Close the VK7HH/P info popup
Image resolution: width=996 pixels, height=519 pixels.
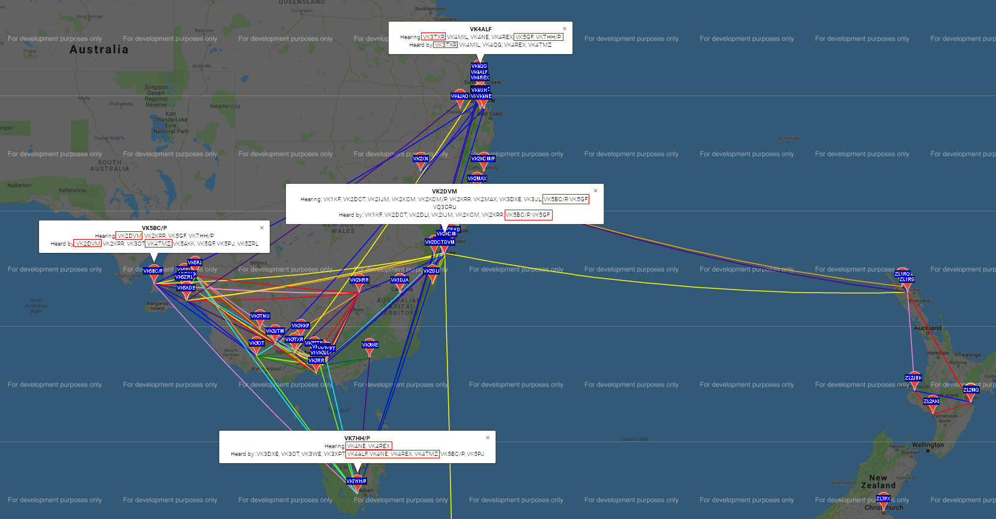(487, 438)
